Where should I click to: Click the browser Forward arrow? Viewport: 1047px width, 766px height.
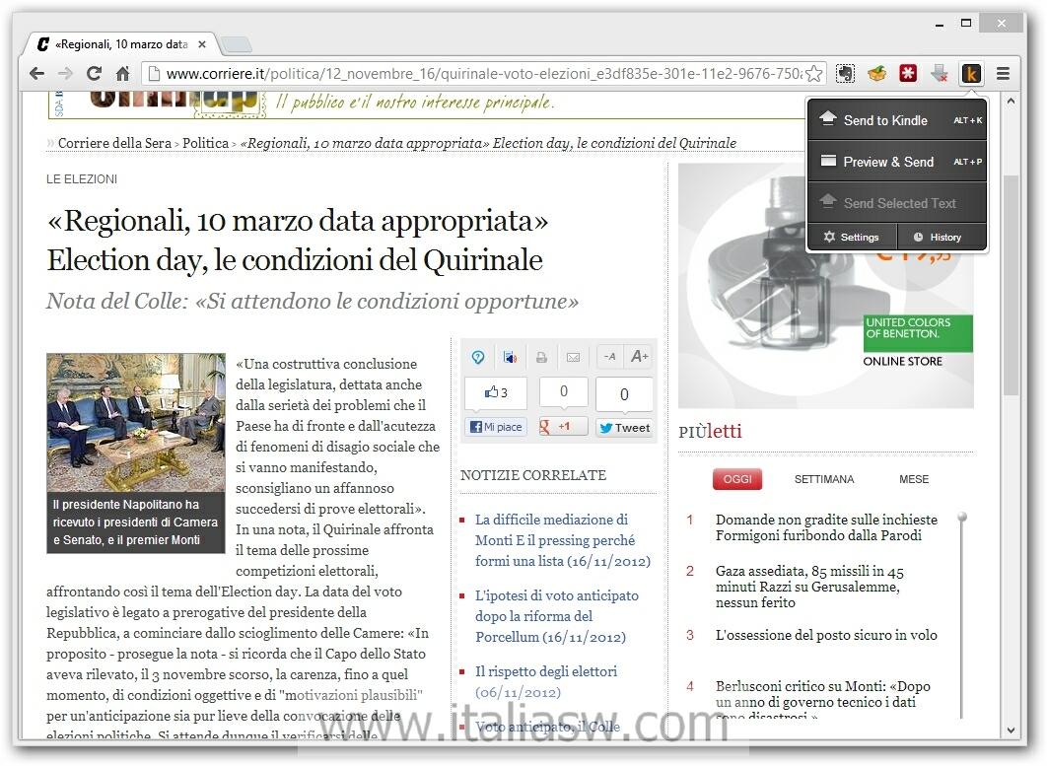tap(65, 74)
